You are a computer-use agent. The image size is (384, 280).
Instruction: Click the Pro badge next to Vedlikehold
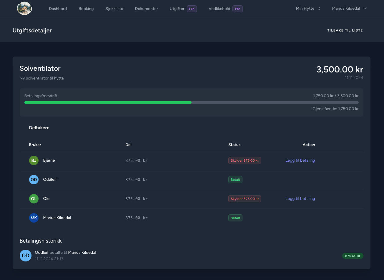pos(237,9)
